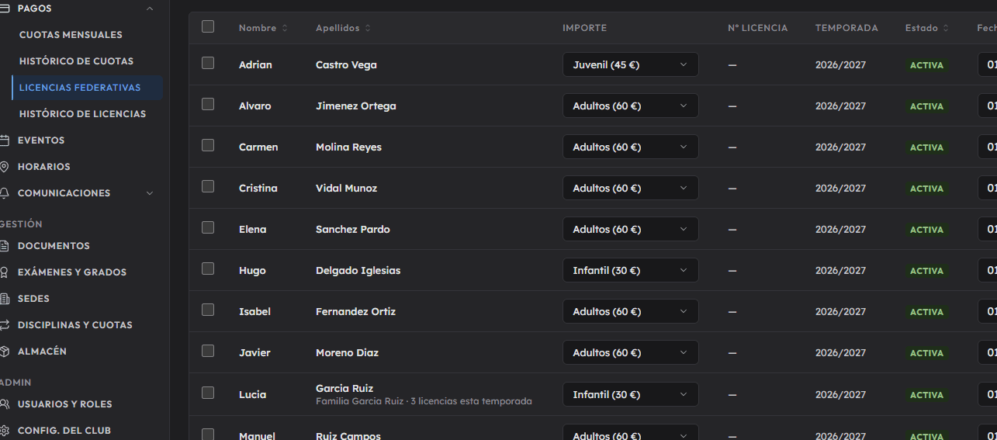Open the Juvenil (45 €) importe dropdown
Viewport: 997px width, 440px height.
click(630, 65)
